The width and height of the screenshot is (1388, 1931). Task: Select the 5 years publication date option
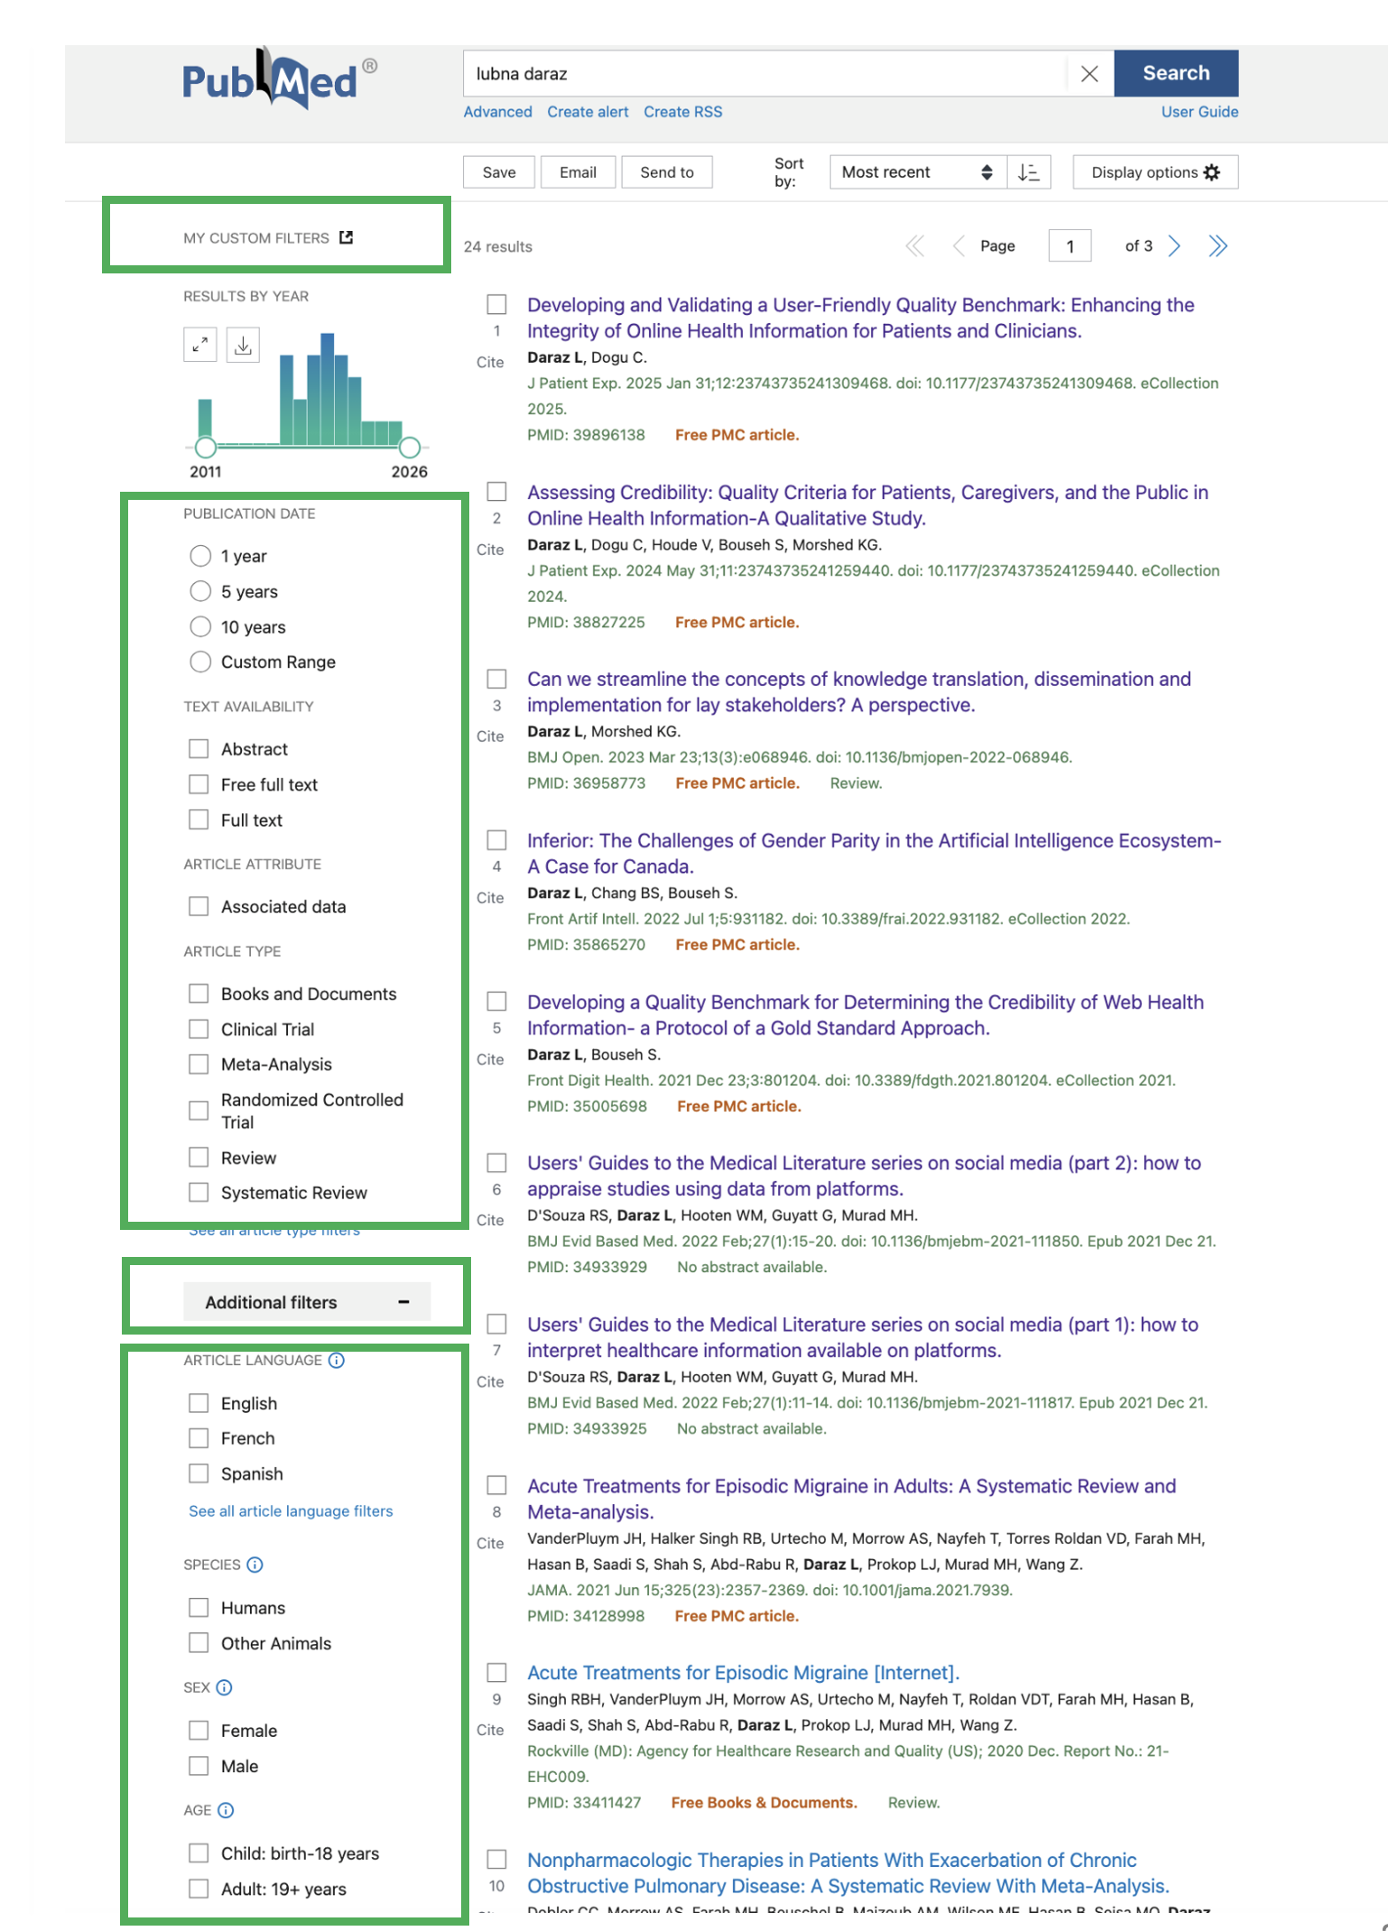tap(200, 592)
